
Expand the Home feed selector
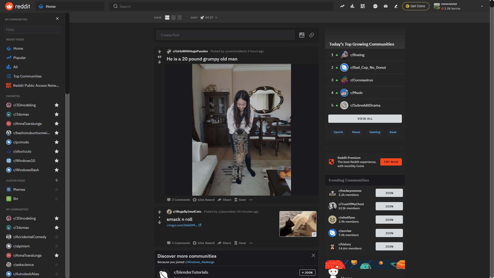click(x=70, y=6)
